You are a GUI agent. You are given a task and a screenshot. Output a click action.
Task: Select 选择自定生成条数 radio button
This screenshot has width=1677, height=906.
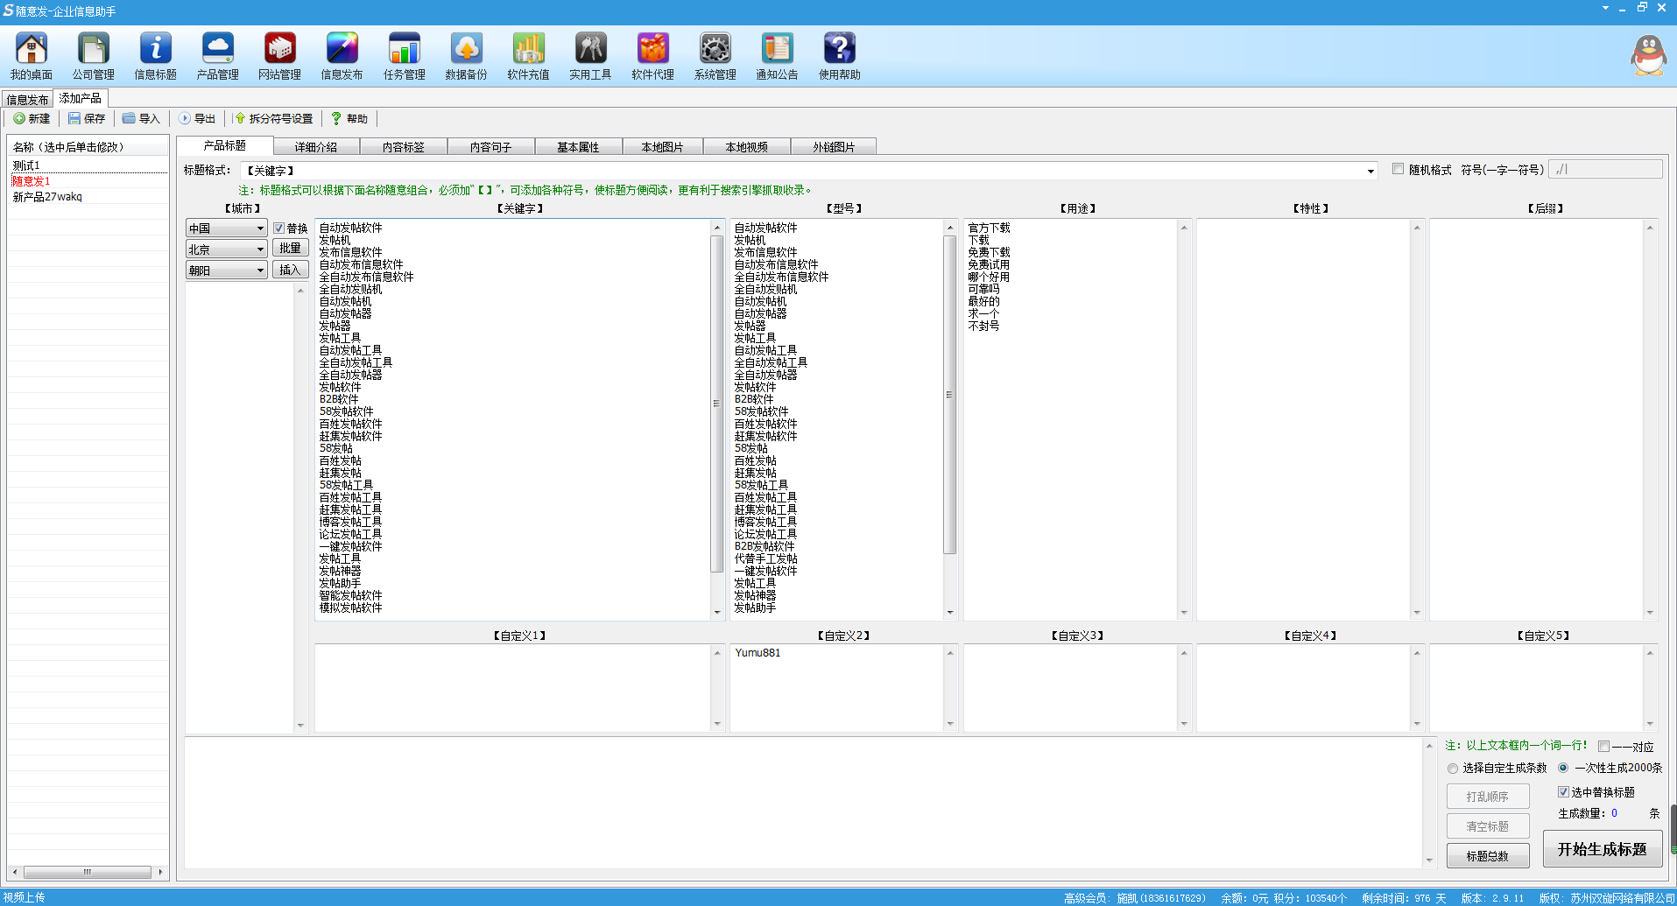coord(1453,769)
